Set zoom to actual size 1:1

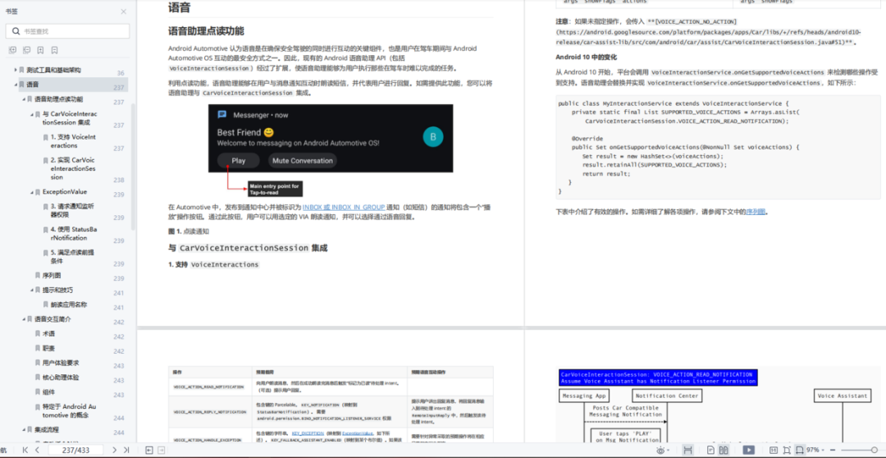coord(774,450)
